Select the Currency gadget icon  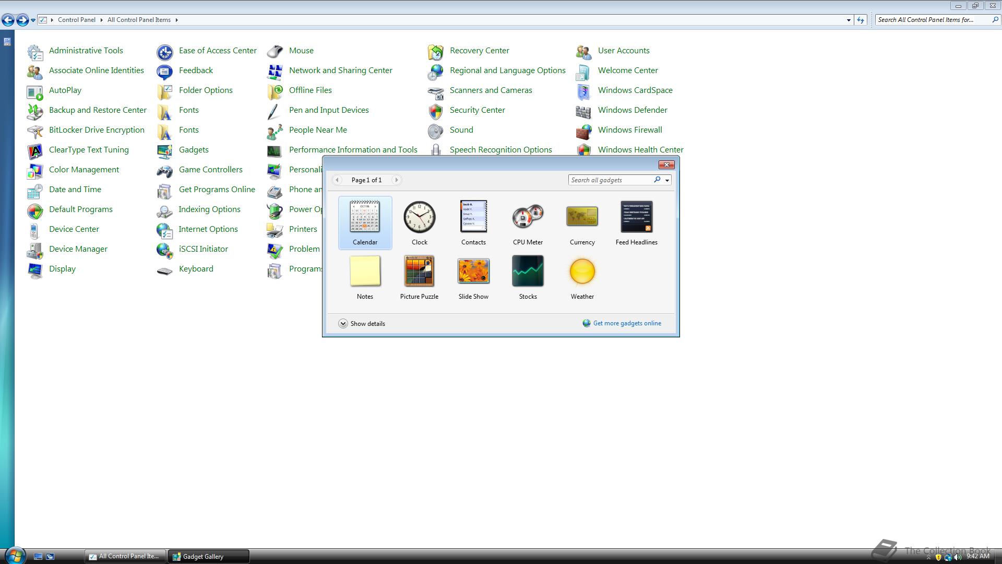point(582,216)
